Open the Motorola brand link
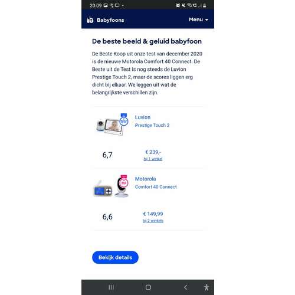295x295 pixels. [x=145, y=179]
